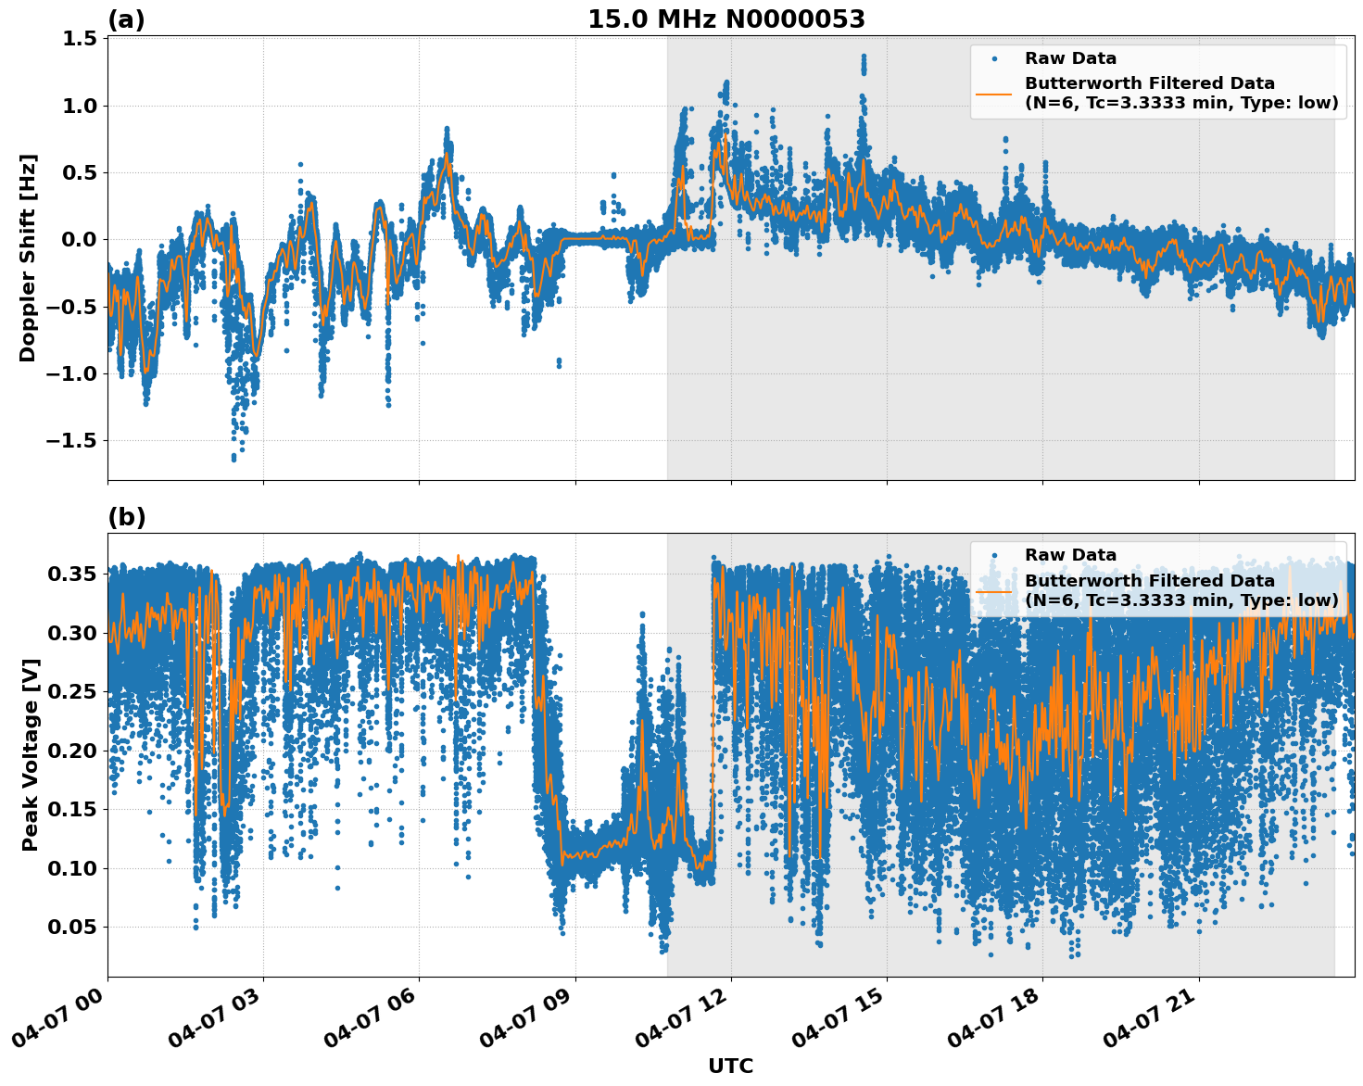Click the 0.0 tick on the Doppler Shift axis
This screenshot has height=1086, width=1363.
[x=80, y=237]
